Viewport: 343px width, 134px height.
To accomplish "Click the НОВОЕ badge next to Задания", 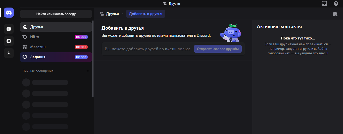I will pyautogui.click(x=81, y=57).
